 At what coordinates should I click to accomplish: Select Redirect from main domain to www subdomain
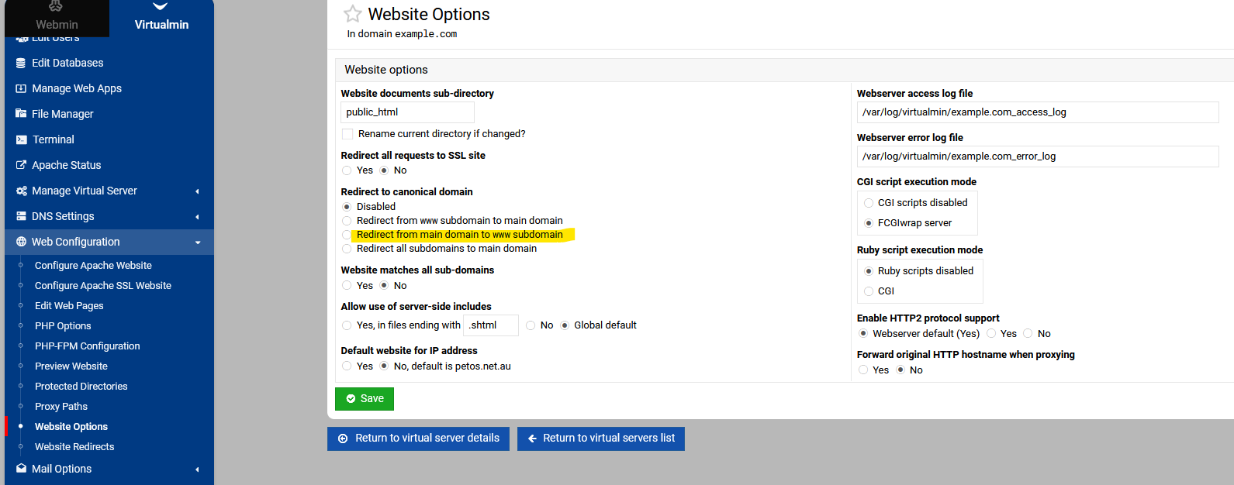pyautogui.click(x=347, y=235)
